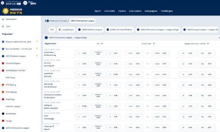Bet home win on Qabala vs Slavia Prag
The image size is (220, 132).
point(82,53)
